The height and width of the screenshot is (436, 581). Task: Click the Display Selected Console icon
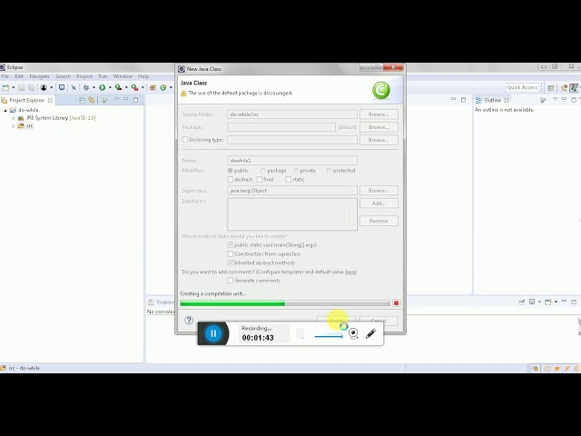532,302
